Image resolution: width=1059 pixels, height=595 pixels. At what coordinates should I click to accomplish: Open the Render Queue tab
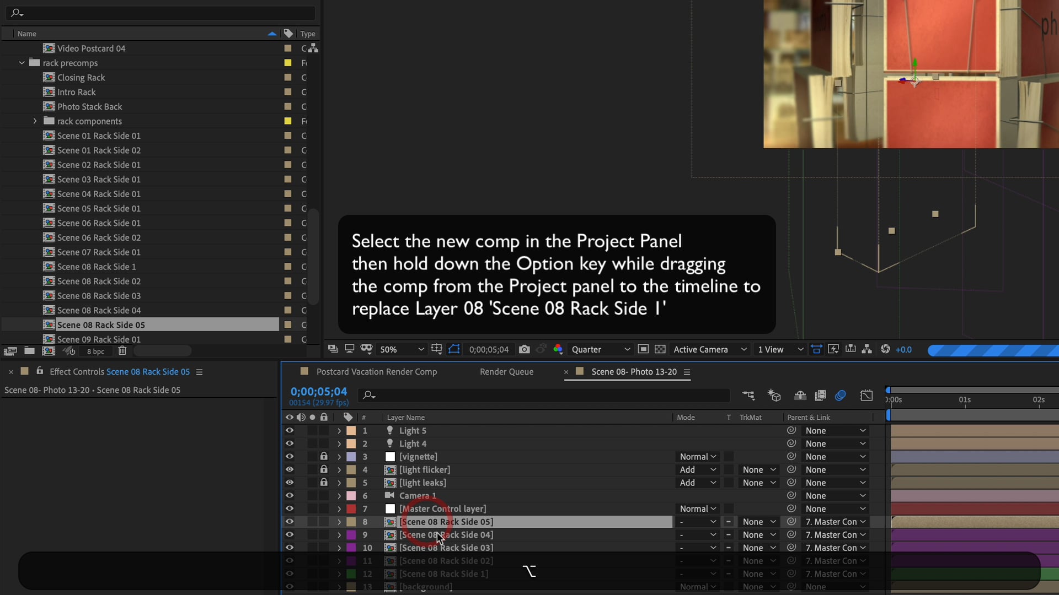click(x=506, y=372)
